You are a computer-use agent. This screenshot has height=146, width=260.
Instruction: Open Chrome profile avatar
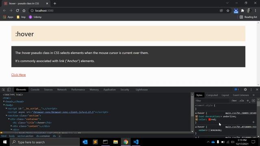pos(249,11)
